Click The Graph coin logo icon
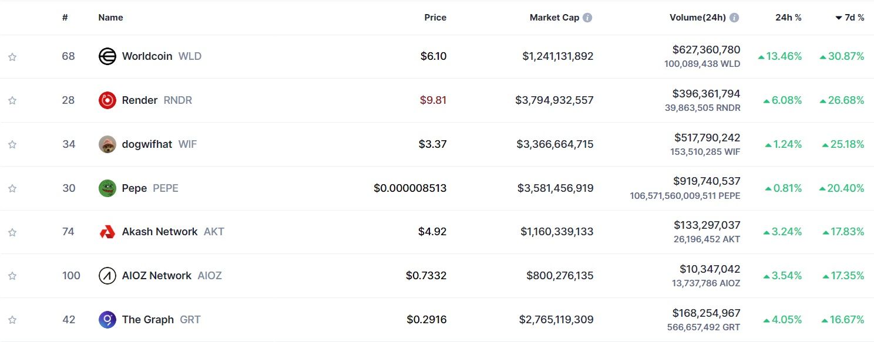The height and width of the screenshot is (342, 874). click(x=107, y=320)
